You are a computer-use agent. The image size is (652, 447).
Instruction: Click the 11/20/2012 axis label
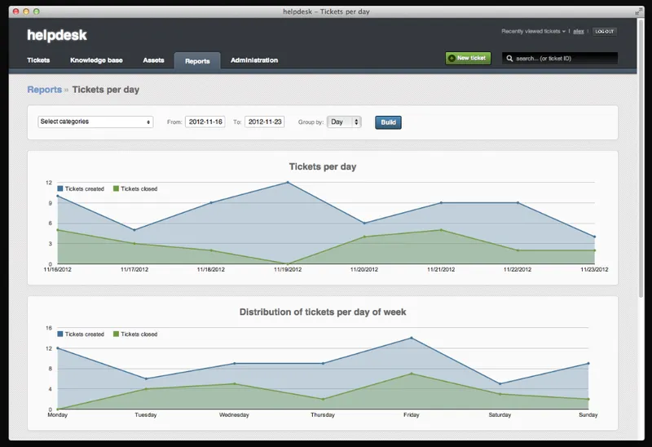coord(364,270)
